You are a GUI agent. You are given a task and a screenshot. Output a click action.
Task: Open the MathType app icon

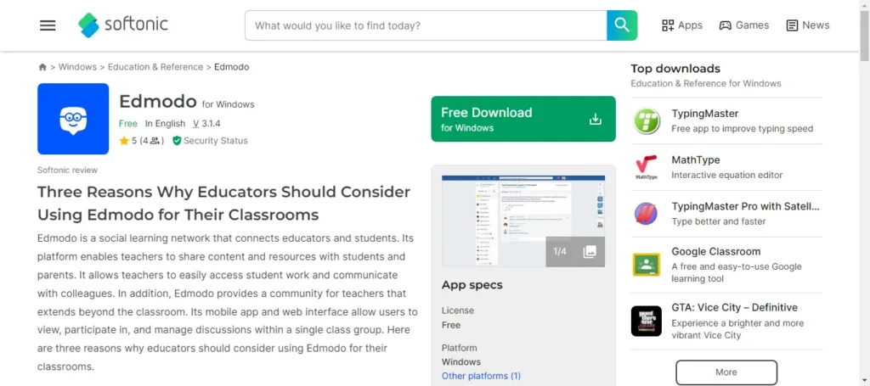click(x=647, y=167)
